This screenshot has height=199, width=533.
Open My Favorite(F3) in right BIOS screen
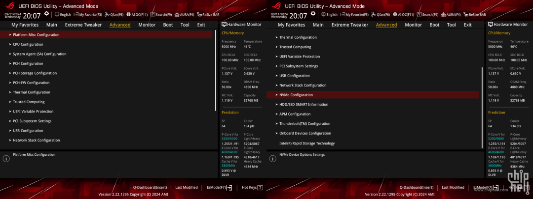pos(354,15)
